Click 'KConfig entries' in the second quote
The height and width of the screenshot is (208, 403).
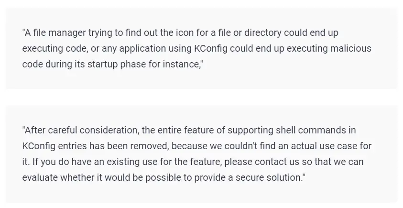coord(54,146)
